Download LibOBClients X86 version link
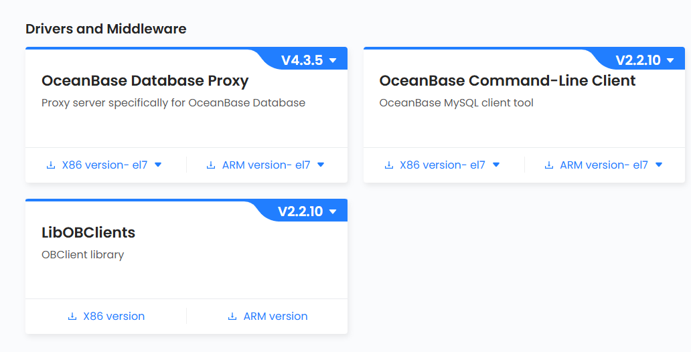 click(114, 317)
